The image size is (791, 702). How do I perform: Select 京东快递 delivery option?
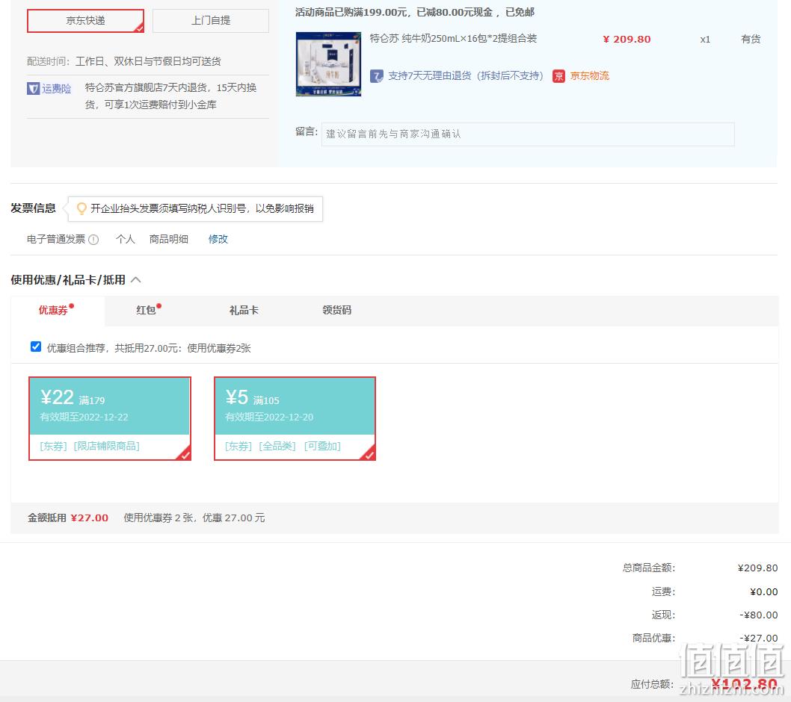[85, 21]
